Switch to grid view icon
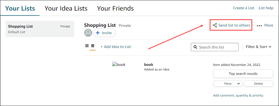This screenshot has height=106, width=279. click(87, 46)
